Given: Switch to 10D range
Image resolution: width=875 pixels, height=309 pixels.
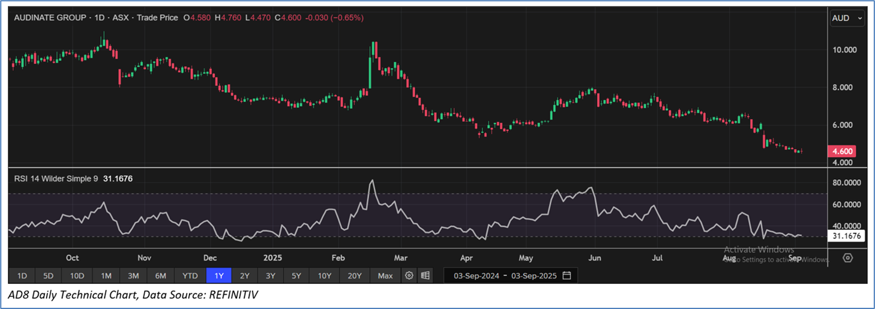Looking at the screenshot, I should coord(77,275).
